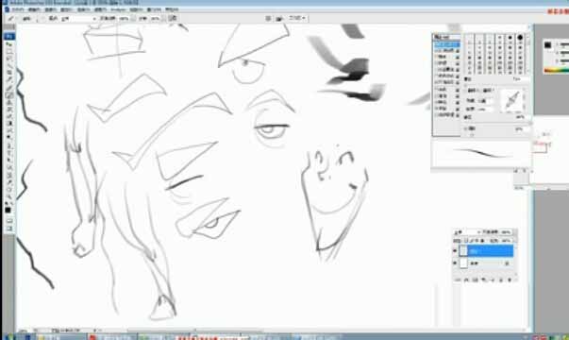Screen dimensions: 569x340
Task: Toggle brush Spacing checkbox
Action: click(x=465, y=128)
